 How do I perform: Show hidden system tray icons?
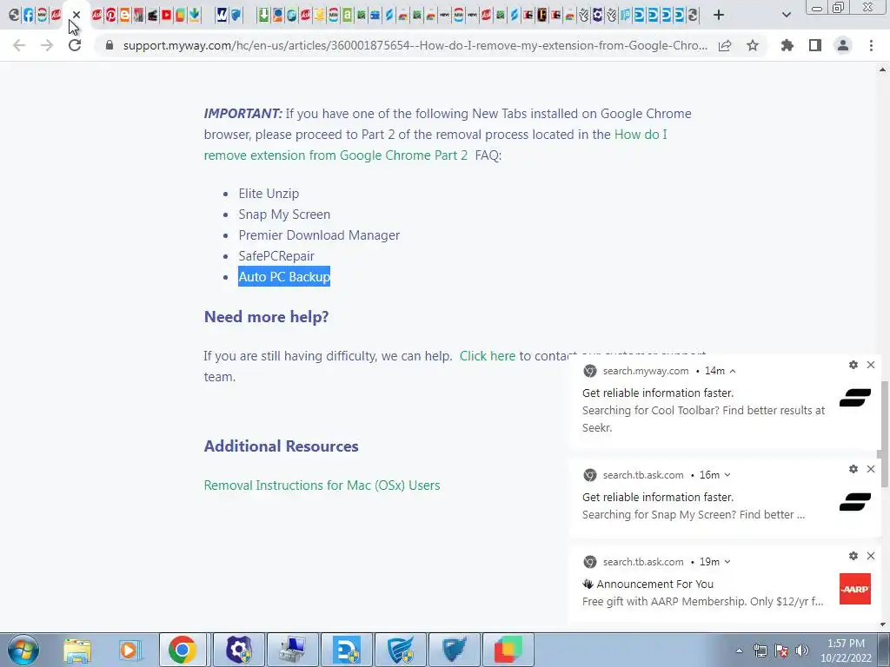tap(739, 650)
